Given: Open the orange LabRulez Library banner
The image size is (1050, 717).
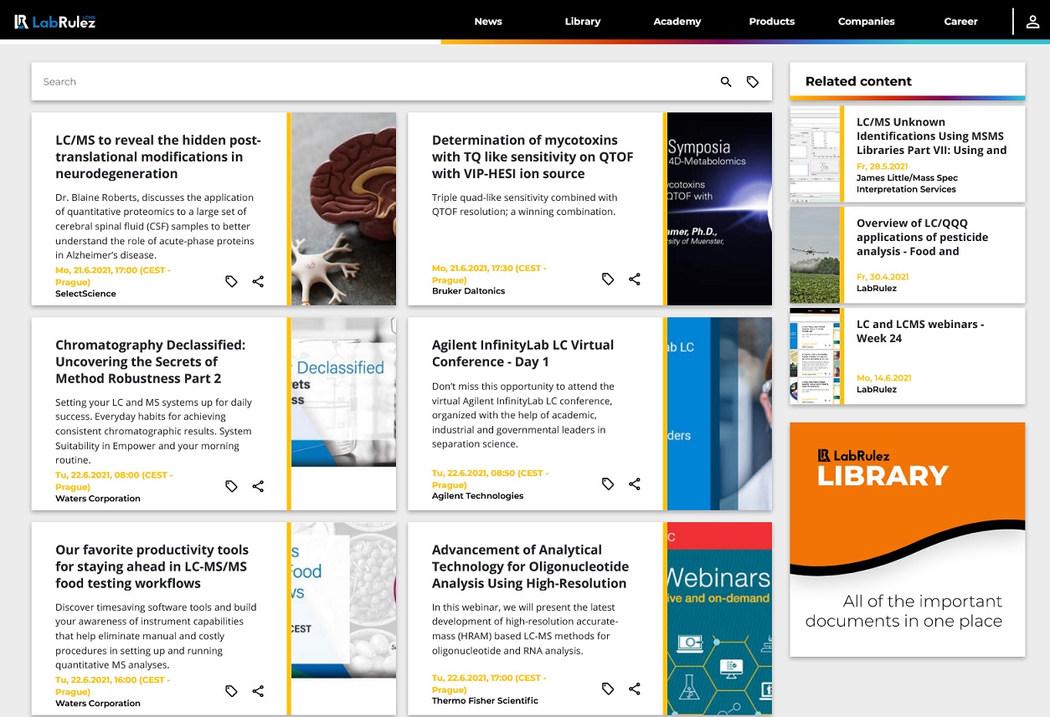Looking at the screenshot, I should 908,540.
